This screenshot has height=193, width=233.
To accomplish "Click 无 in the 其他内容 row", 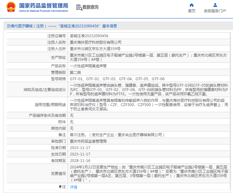I will click(x=72, y=128).
